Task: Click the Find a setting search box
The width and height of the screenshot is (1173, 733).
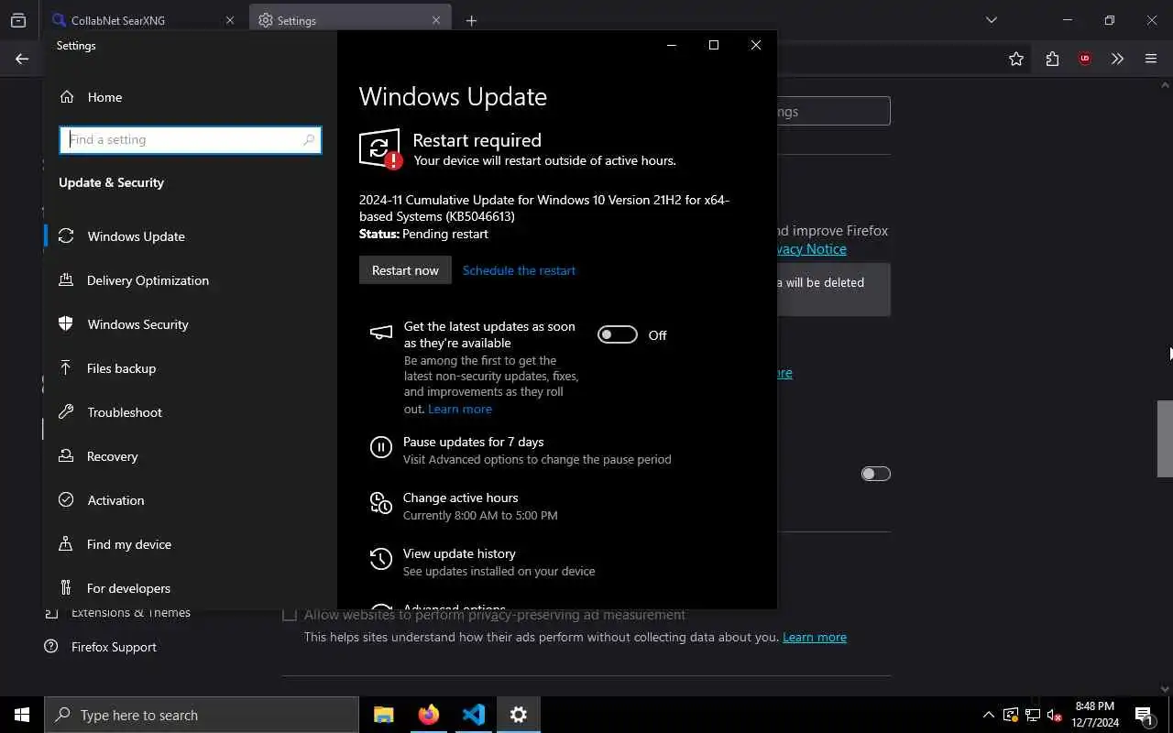Action: (191, 140)
